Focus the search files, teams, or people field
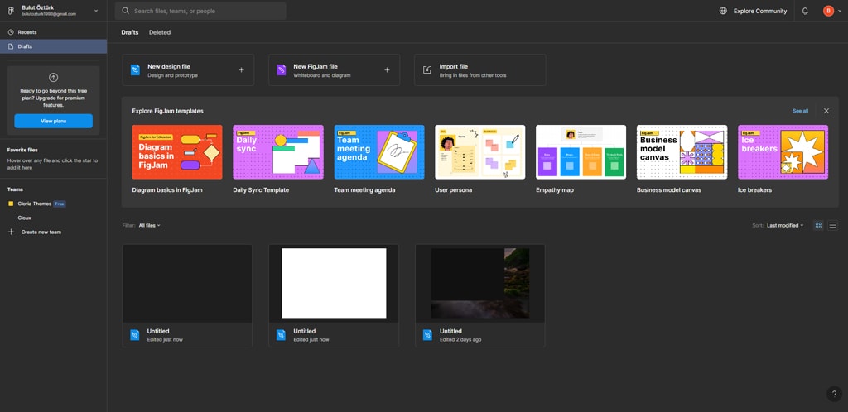 (x=200, y=11)
